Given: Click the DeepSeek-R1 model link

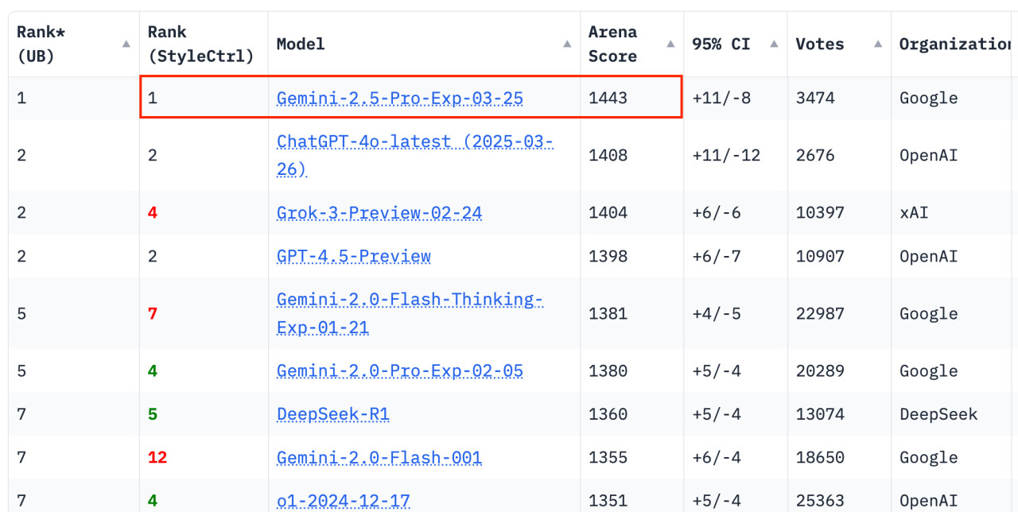Looking at the screenshot, I should tap(332, 414).
